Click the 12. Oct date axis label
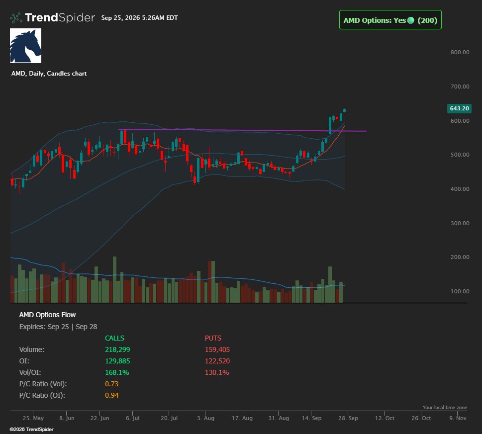This screenshot has width=482, height=434. tap(385, 418)
